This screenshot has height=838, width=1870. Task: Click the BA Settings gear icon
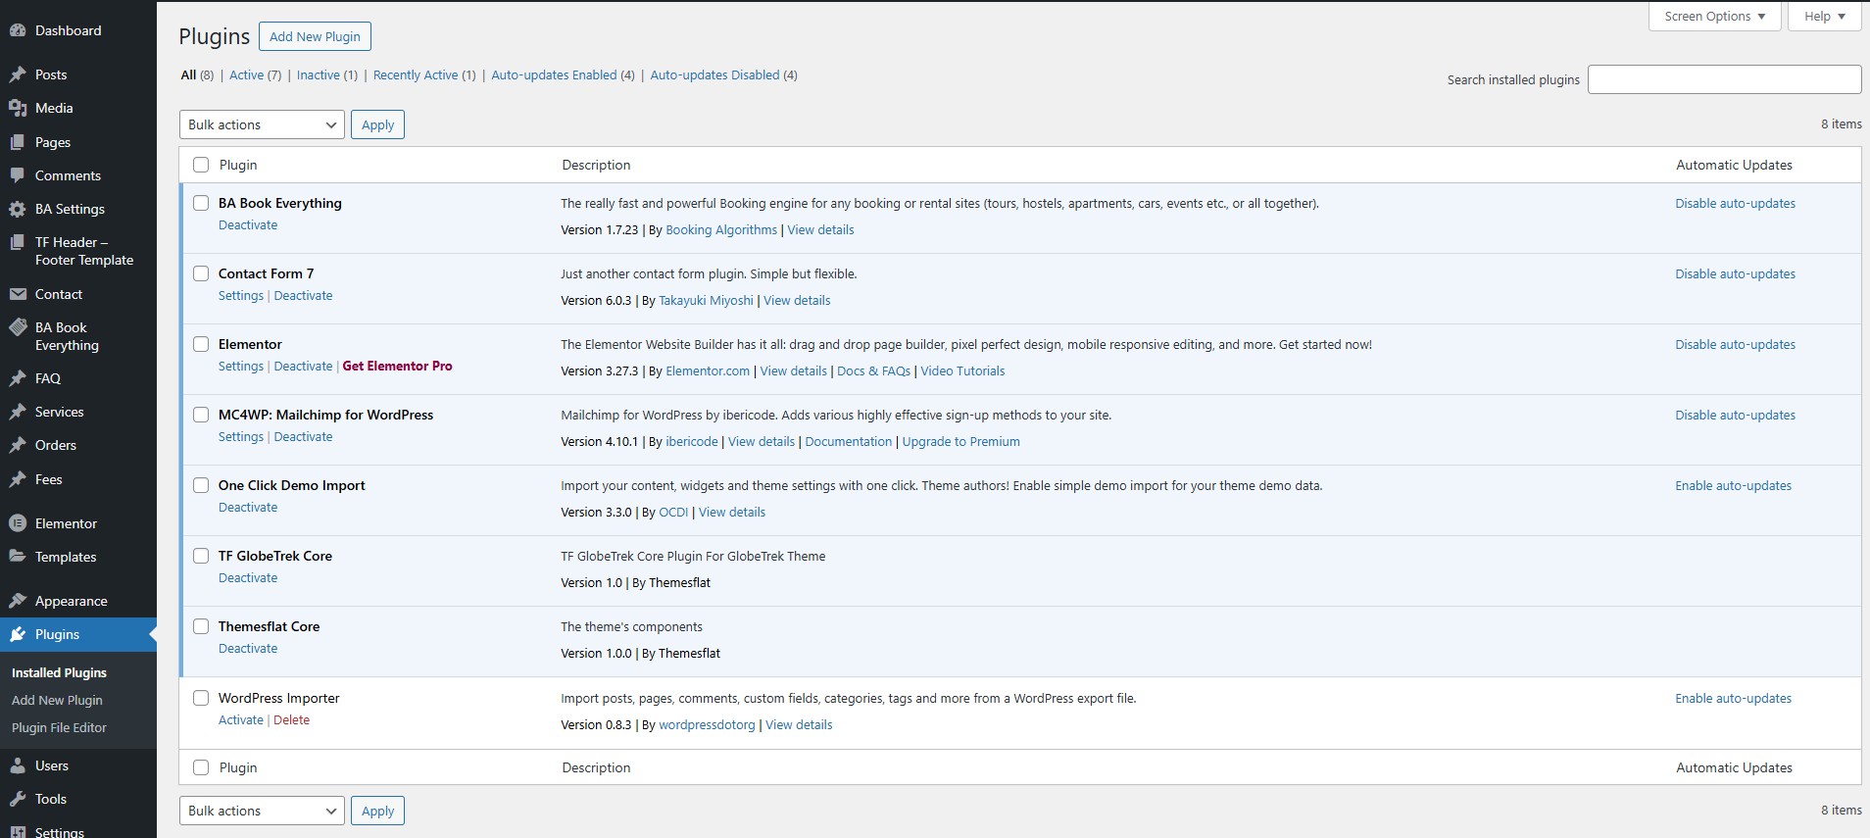click(x=17, y=209)
